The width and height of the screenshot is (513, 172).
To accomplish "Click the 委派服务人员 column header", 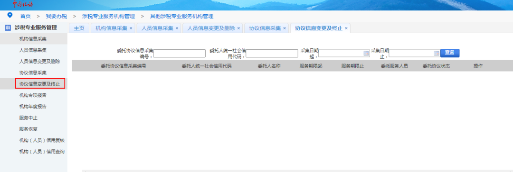I will pyautogui.click(x=394, y=66).
